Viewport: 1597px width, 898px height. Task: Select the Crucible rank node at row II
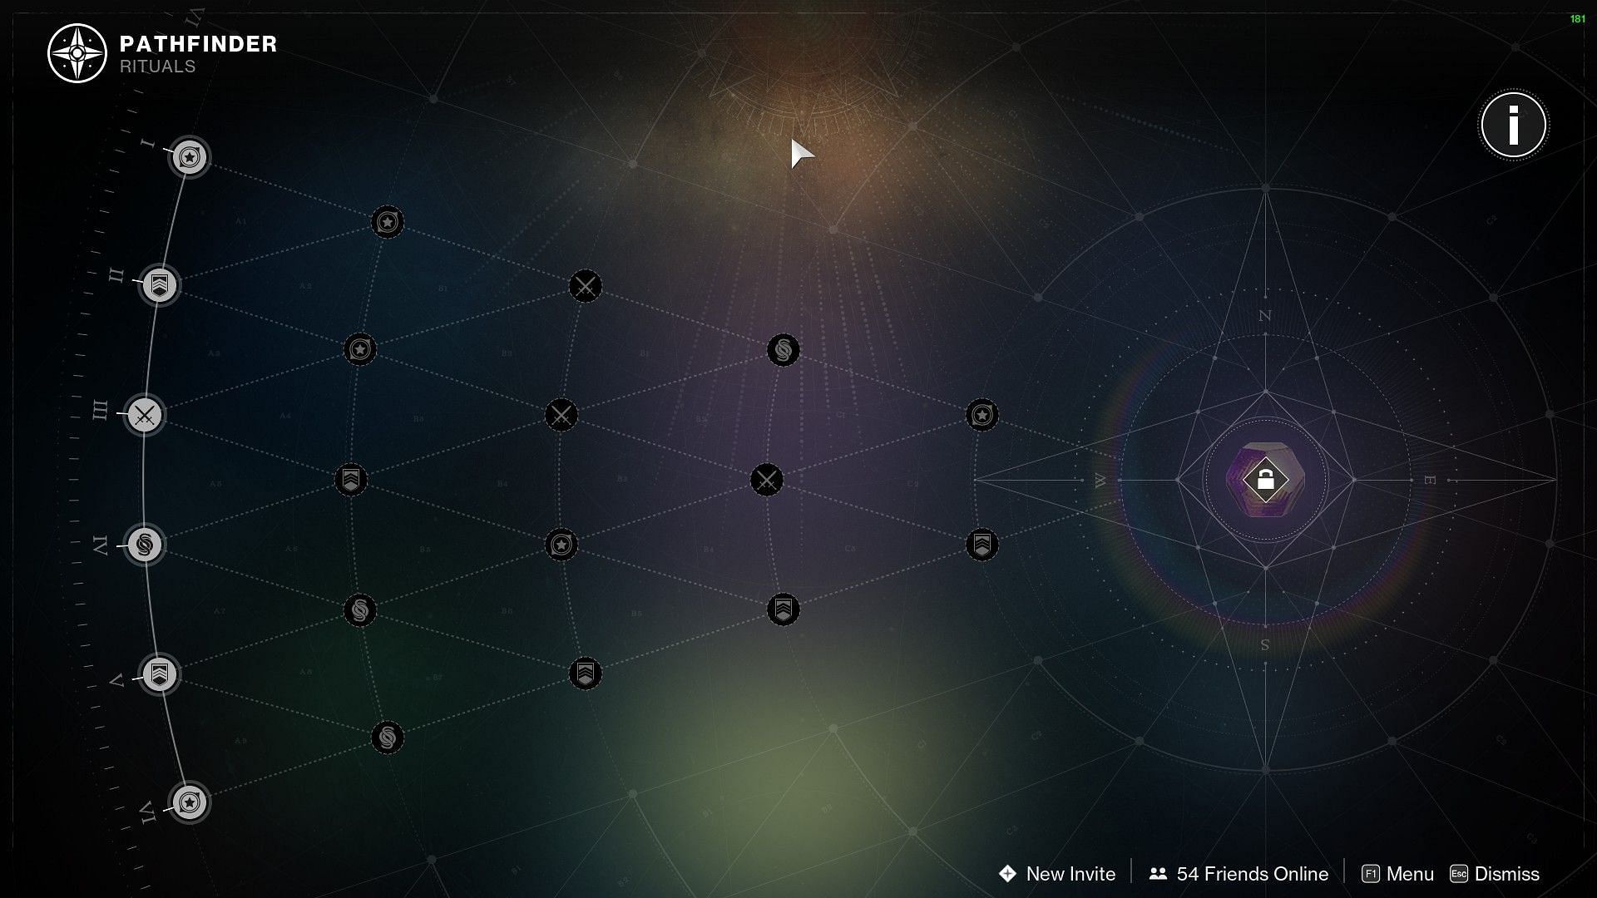(x=158, y=285)
